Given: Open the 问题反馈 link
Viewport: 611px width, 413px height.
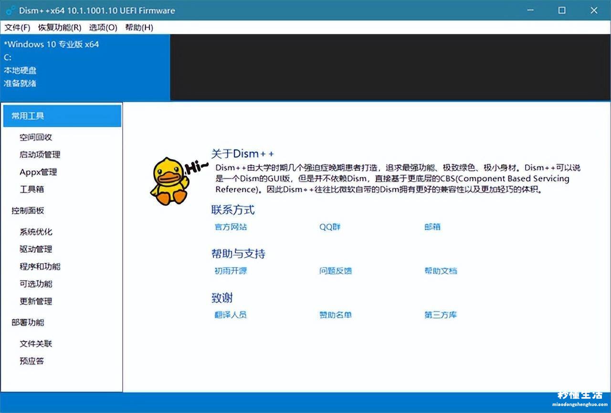Looking at the screenshot, I should click(336, 271).
